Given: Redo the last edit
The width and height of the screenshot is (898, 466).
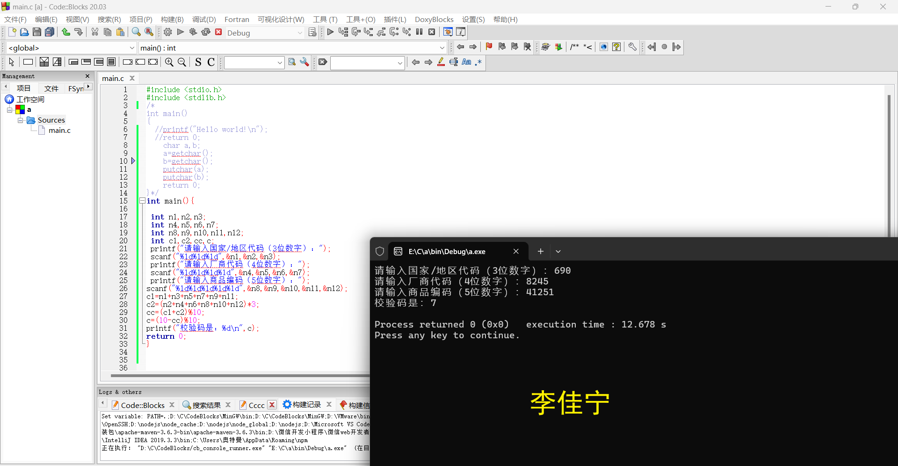Looking at the screenshot, I should (x=79, y=32).
